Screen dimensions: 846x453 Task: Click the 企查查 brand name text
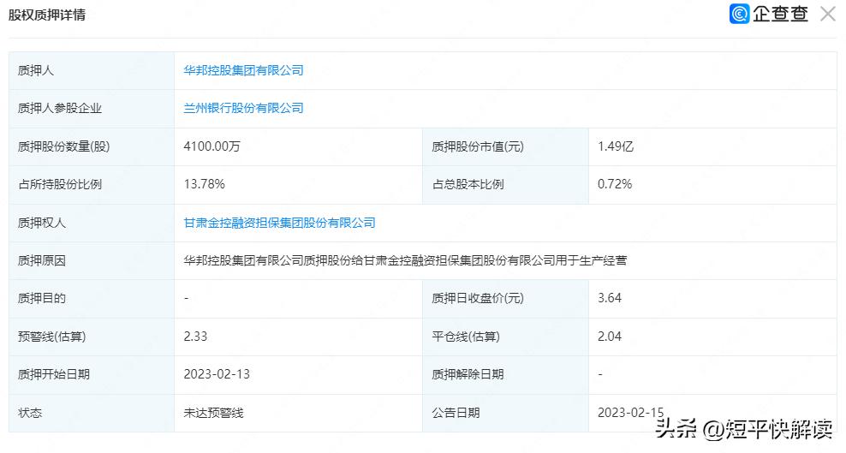[780, 14]
